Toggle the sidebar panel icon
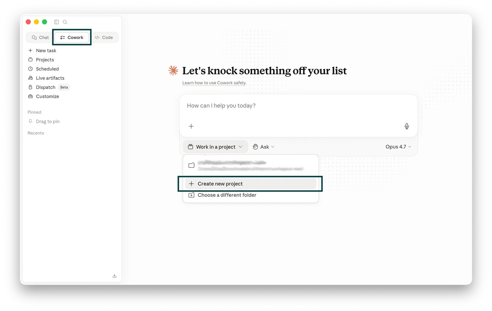This screenshot has height=311, width=492. coord(57,22)
